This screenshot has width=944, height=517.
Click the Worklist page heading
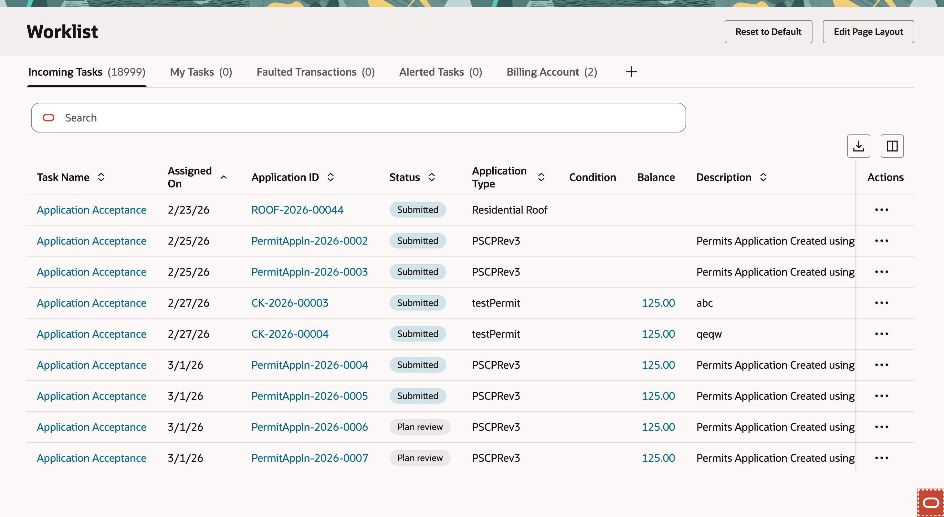62,32
